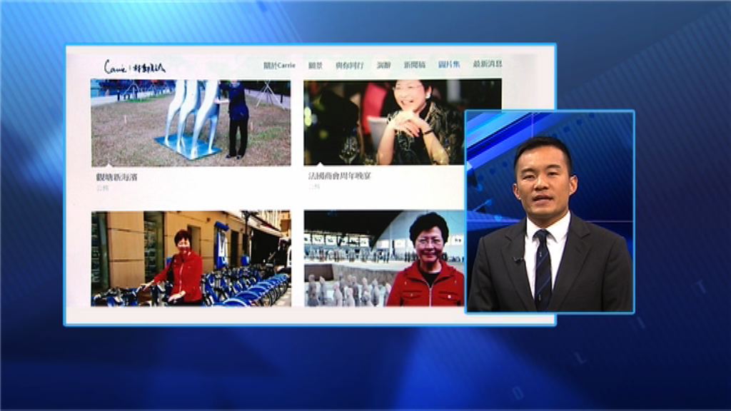731x411 pixels.
Task: Navigate to 新聞稿 press releases
Action: [x=414, y=65]
